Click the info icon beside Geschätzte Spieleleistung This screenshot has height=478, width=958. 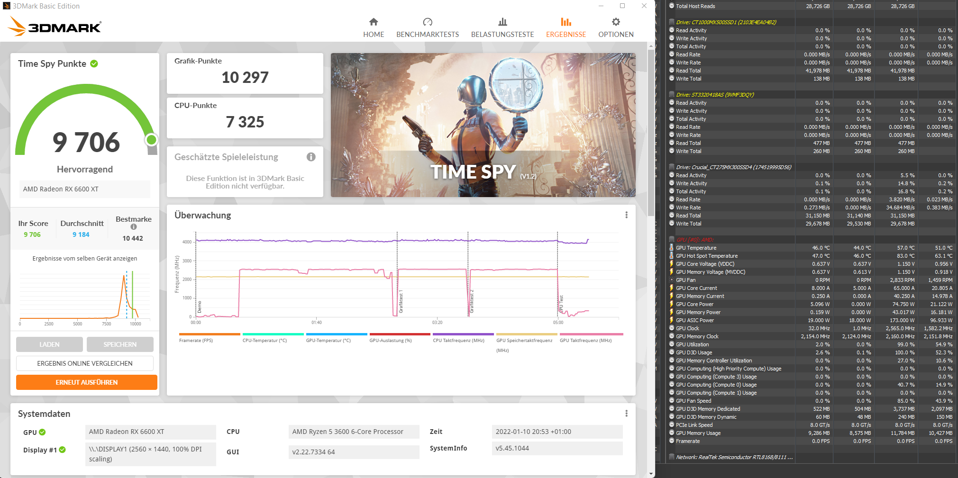coord(311,157)
